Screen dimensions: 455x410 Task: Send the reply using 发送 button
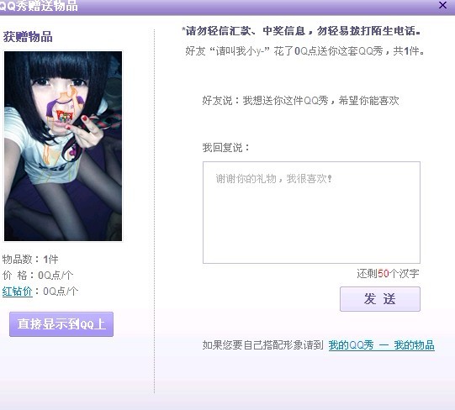click(380, 299)
